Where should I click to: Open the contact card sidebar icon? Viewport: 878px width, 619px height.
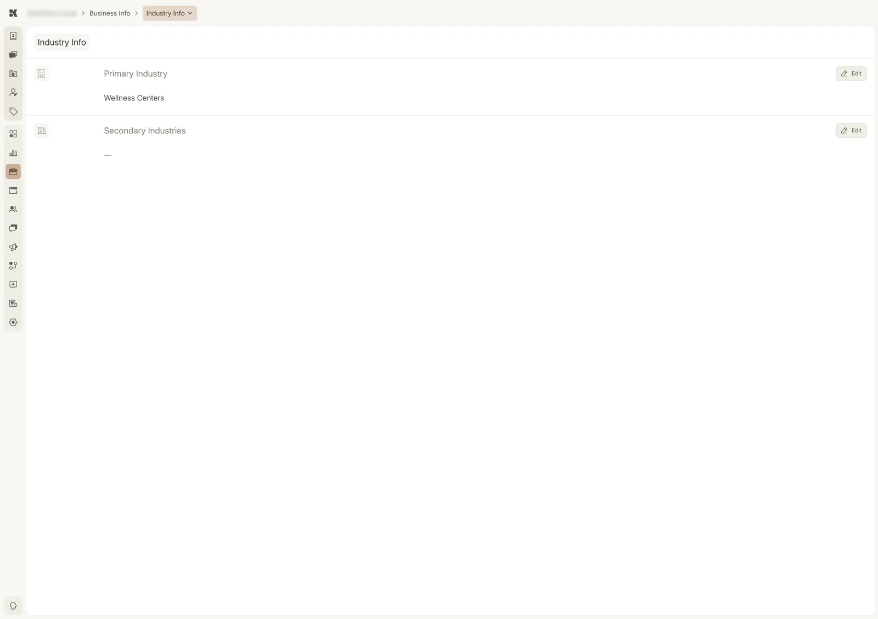(x=13, y=36)
